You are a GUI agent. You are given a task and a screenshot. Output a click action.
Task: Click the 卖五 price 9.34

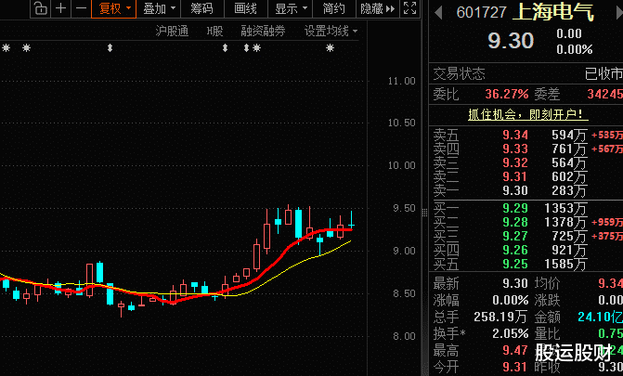[x=515, y=136]
